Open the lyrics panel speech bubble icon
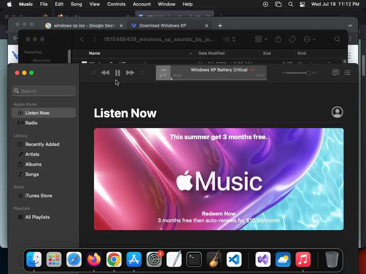The height and width of the screenshot is (274, 366). tap(335, 73)
